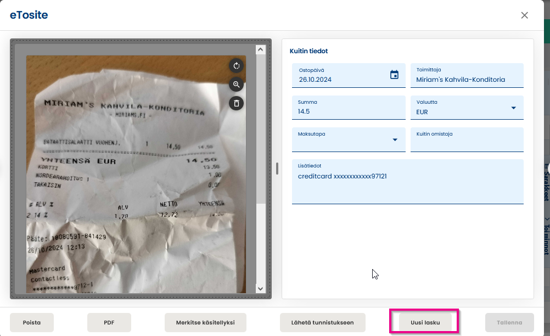Click Lähetä tunnistukseen button
Image resolution: width=550 pixels, height=336 pixels.
pos(323,322)
